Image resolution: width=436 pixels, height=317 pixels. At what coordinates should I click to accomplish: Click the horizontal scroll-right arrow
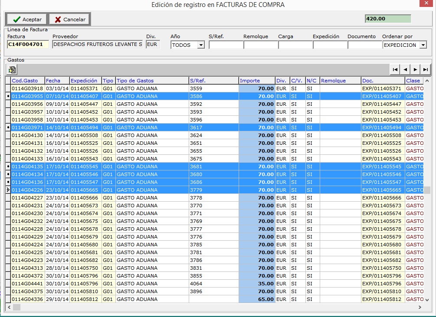click(x=420, y=307)
